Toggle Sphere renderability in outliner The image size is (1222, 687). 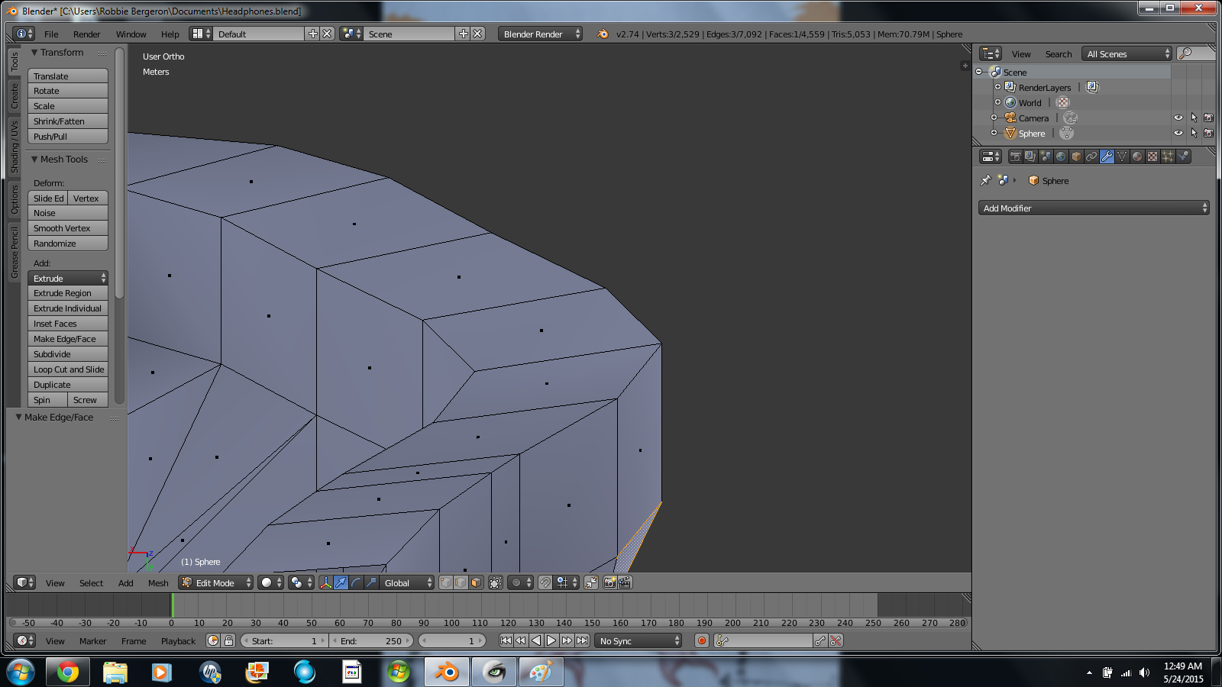coord(1208,133)
